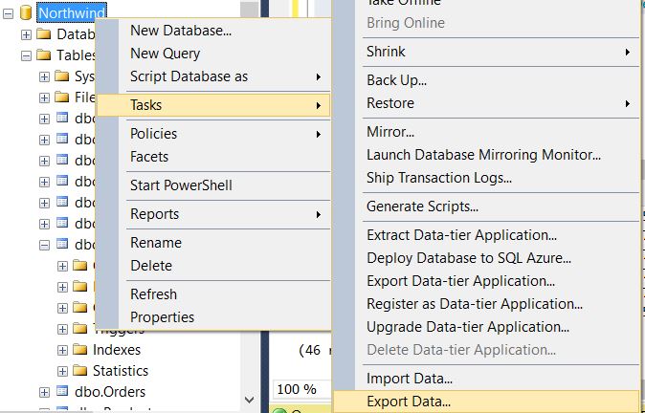The width and height of the screenshot is (645, 413).
Task: Select Extract Data-tier Application...
Action: click(486, 235)
